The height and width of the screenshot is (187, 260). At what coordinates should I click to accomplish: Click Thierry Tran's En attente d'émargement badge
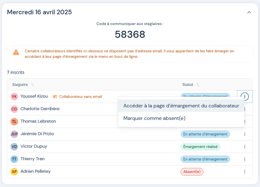pyautogui.click(x=205, y=159)
